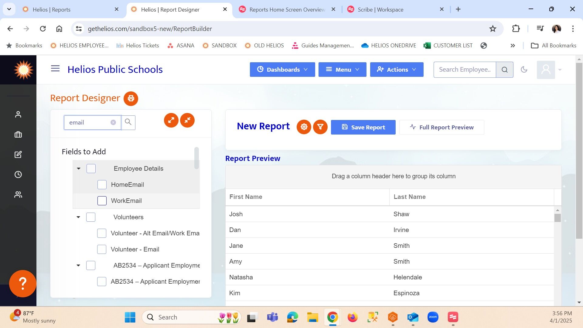The image size is (583, 328).
Task: Click the orange print icon beside Report Designer
Action: [131, 98]
